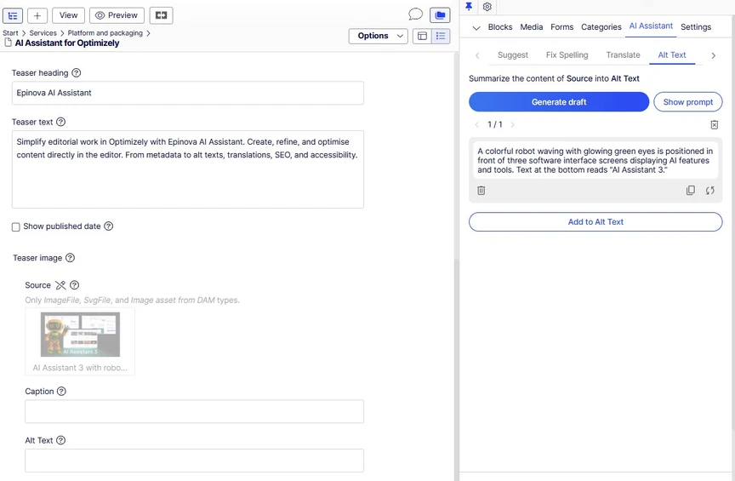
Task: Toggle the compare versions icon
Action: tap(162, 15)
